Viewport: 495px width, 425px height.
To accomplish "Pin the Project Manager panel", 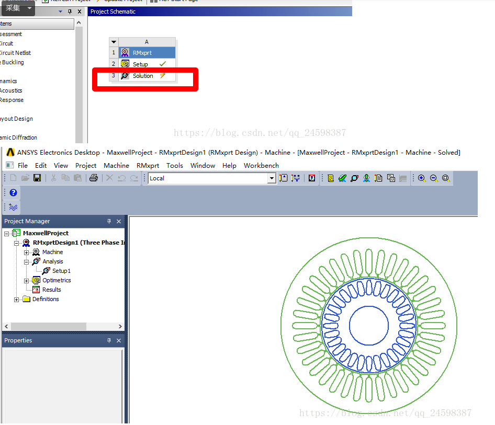I will click(x=109, y=221).
